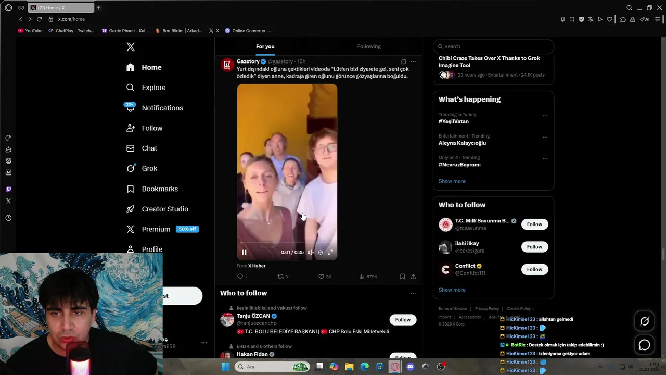Show more under right Who to follow
666x375 pixels.
pyautogui.click(x=452, y=290)
